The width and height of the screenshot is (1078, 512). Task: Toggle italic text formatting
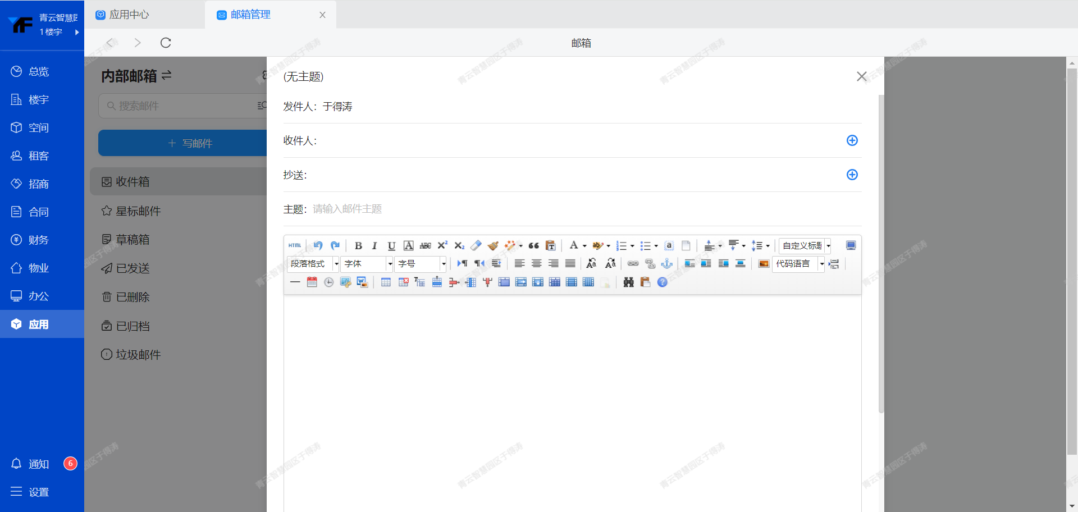click(x=374, y=246)
